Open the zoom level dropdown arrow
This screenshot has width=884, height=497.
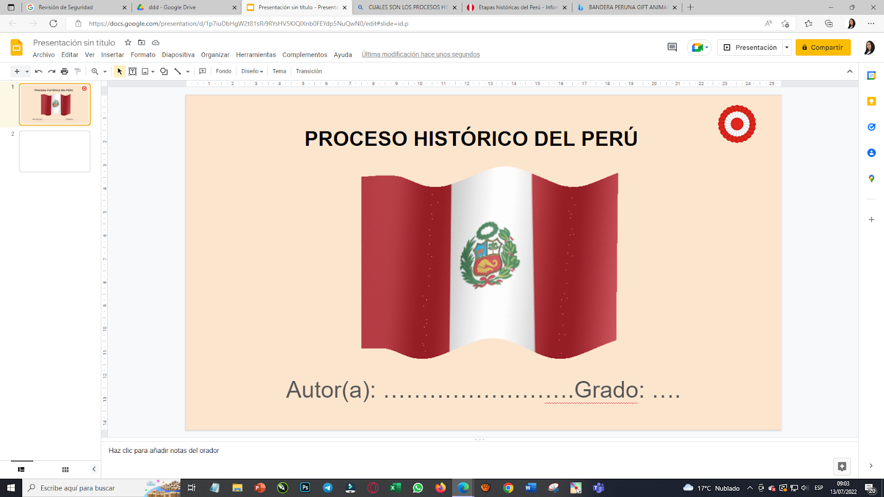[105, 71]
